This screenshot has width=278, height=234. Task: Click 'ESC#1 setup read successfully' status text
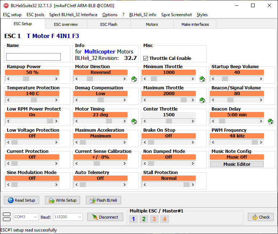click(x=29, y=230)
